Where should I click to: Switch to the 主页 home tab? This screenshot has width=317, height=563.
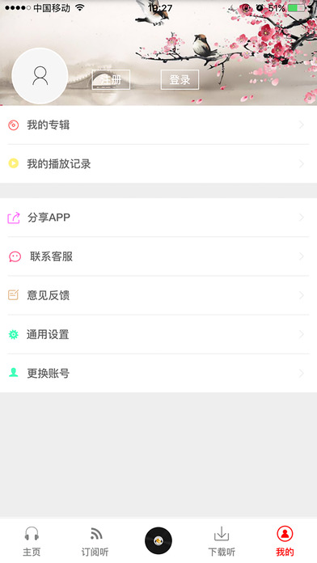32,541
